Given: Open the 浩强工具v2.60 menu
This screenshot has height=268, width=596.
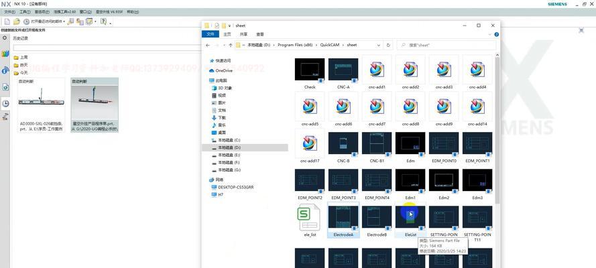Looking at the screenshot, I should 64,12.
